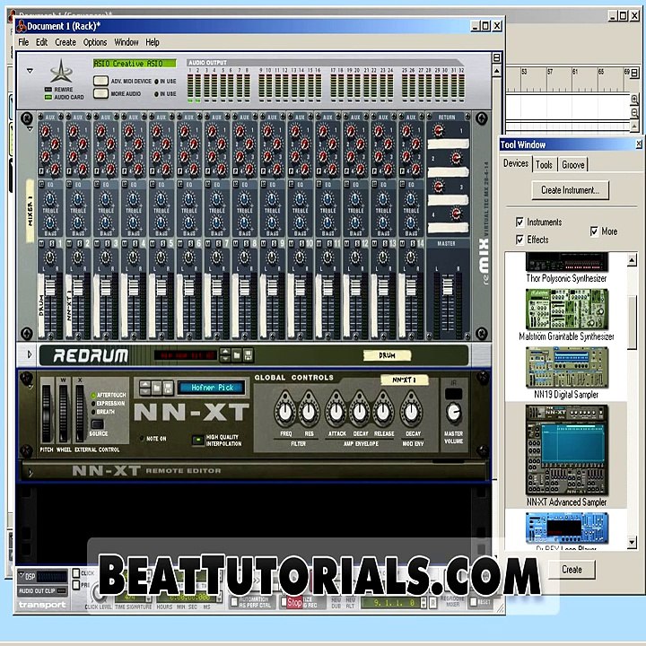
Task: Switch to the Tools tab
Action: click(545, 165)
